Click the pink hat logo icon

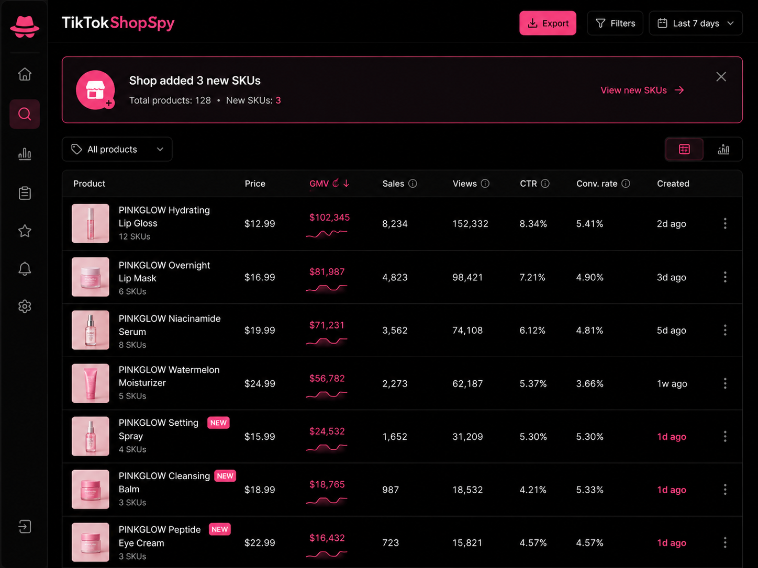[25, 26]
